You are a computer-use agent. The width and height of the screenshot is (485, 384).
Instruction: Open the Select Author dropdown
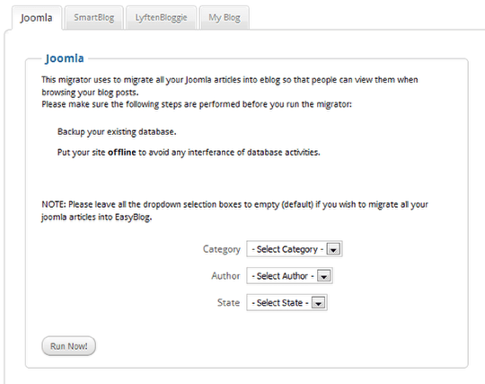289,275
